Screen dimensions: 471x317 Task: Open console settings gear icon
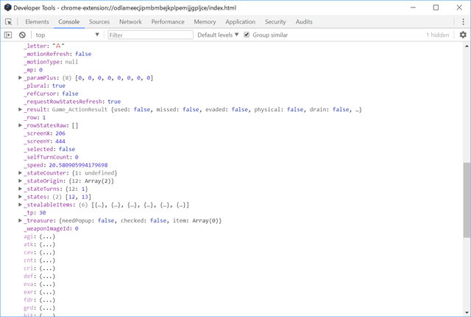[x=463, y=35]
